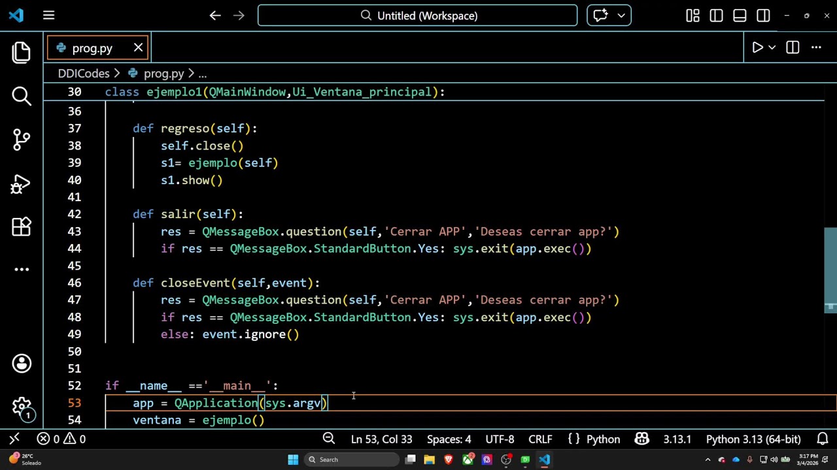
Task: Toggle the bottom panel layout
Action: (740, 16)
